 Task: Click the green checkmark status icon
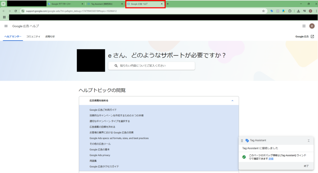pos(244,157)
